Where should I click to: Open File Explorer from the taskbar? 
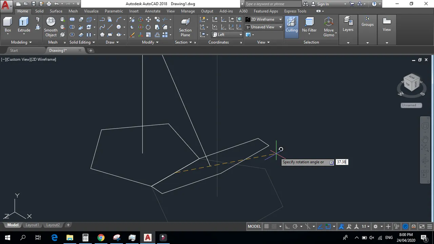click(x=70, y=237)
